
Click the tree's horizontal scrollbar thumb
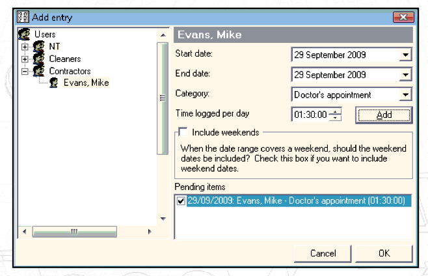pos(75,232)
